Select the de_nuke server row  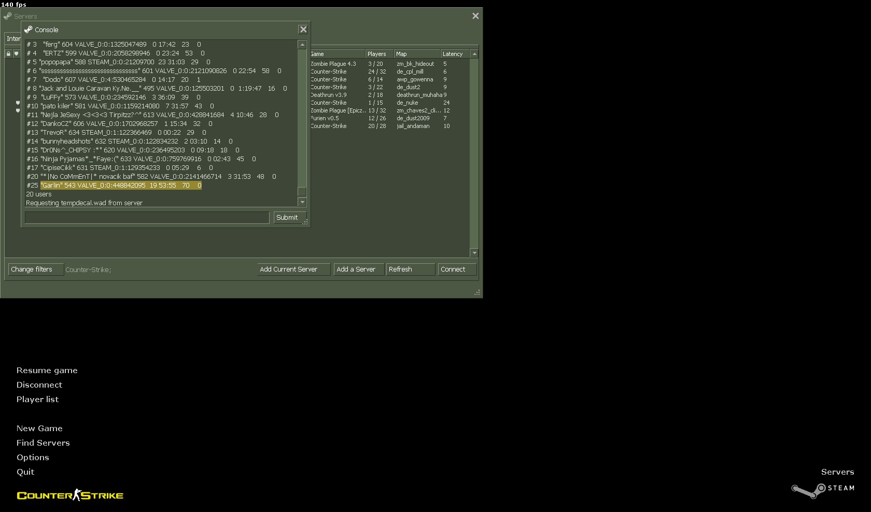point(389,103)
